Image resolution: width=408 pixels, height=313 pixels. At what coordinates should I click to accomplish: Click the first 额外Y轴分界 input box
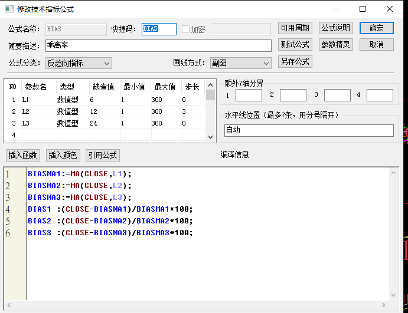pos(249,95)
